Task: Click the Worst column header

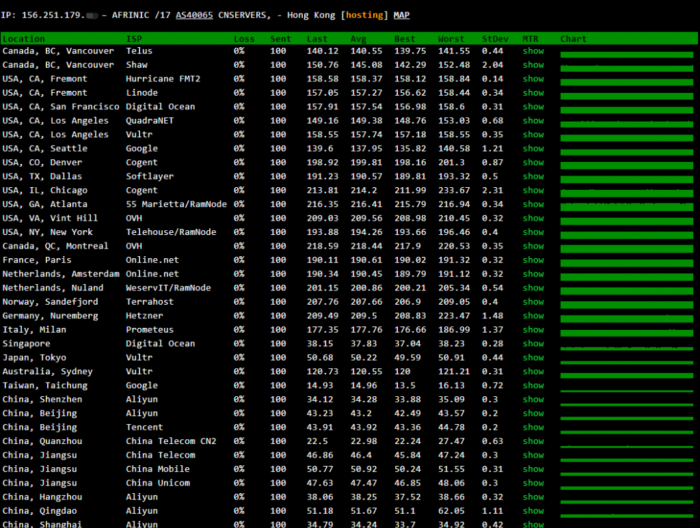Action: point(451,39)
